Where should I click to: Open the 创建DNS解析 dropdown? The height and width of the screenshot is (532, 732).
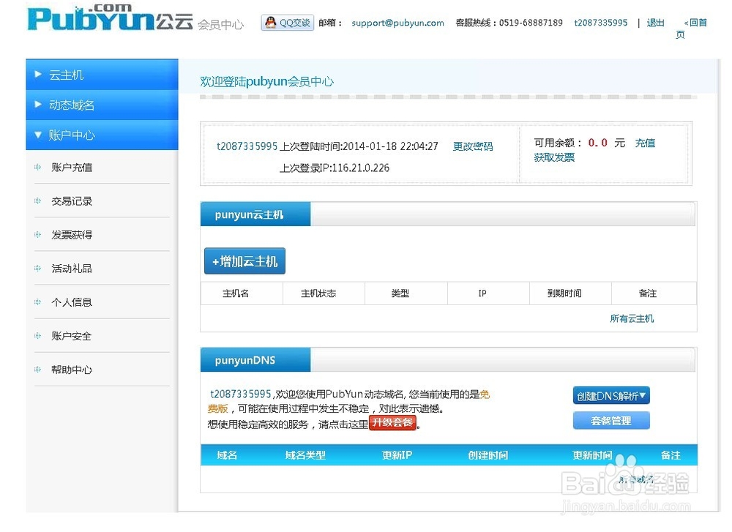click(611, 394)
